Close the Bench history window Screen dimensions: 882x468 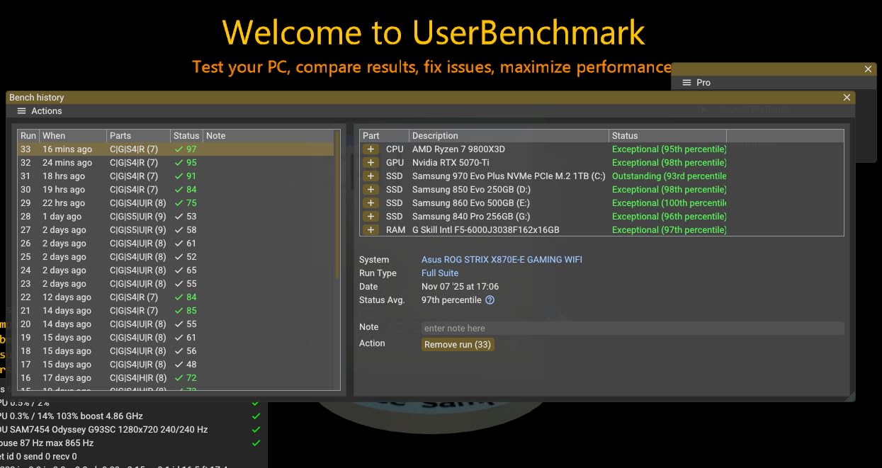pos(847,98)
